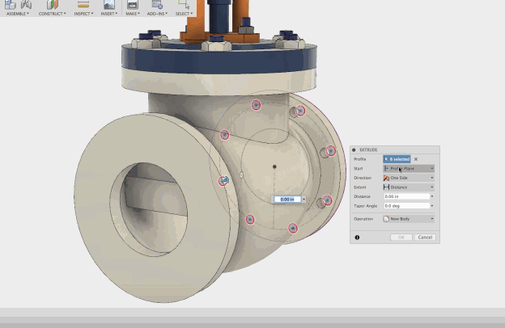
Task: Click the Inspect measure icon
Action: pos(83,4)
